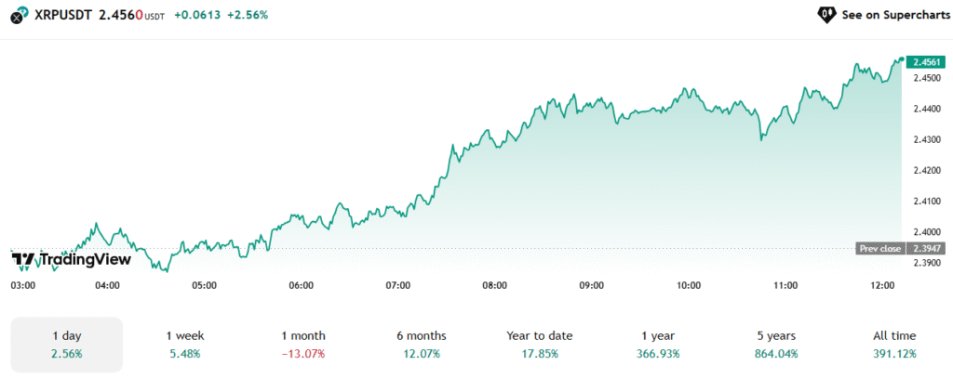This screenshot has width=953, height=378.
Task: View the 5 years range
Action: point(775,344)
